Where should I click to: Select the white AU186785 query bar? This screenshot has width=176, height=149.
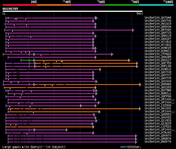click(x=73, y=11)
